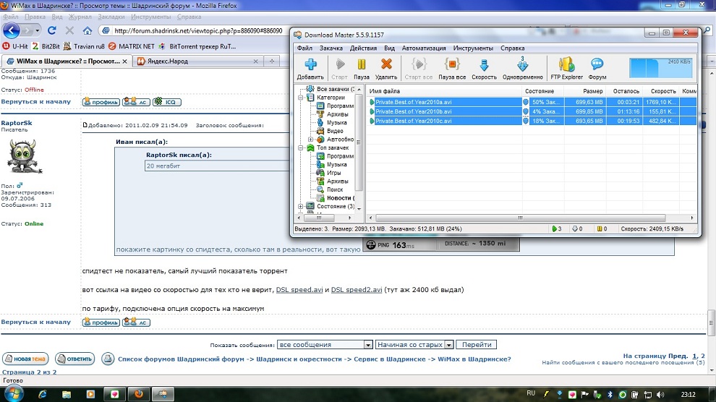Viewport: 716px width, 402px height.
Task: Open Internet Explorer taskbar icon
Action: tap(43, 394)
